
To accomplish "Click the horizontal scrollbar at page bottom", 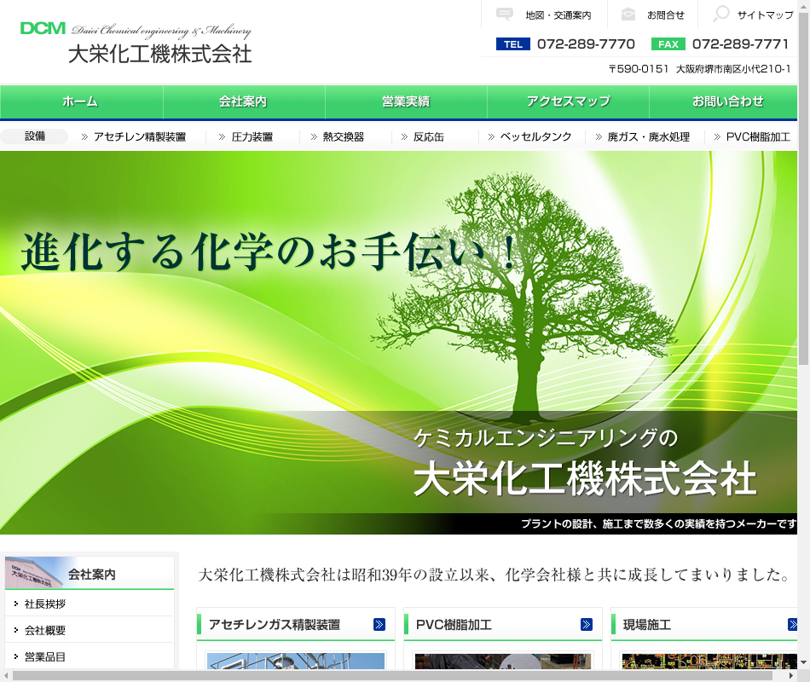I will [401, 675].
